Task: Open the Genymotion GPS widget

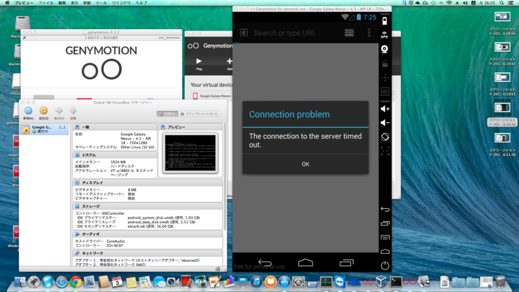Action: pyautogui.click(x=384, y=35)
